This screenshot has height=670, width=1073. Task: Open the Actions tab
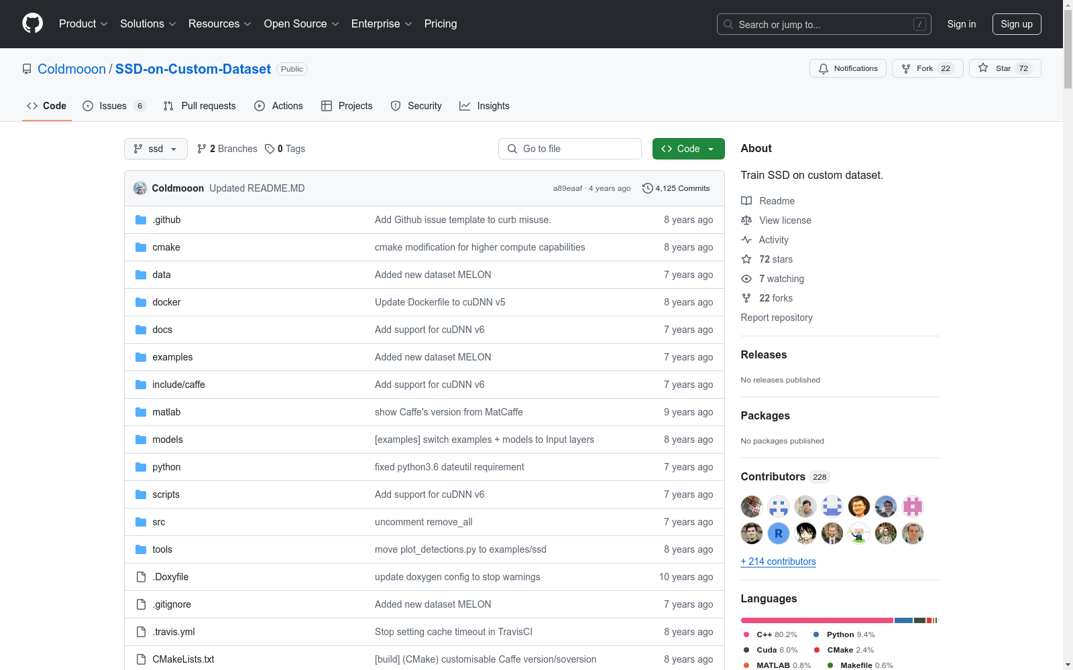[x=279, y=106]
